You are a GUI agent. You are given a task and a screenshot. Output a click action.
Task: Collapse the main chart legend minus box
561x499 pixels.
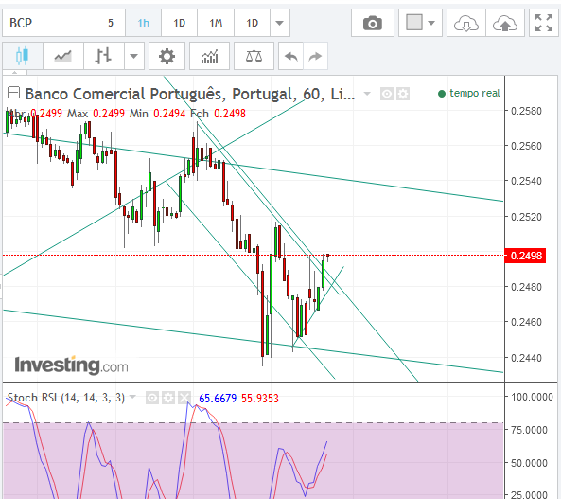tap(13, 93)
